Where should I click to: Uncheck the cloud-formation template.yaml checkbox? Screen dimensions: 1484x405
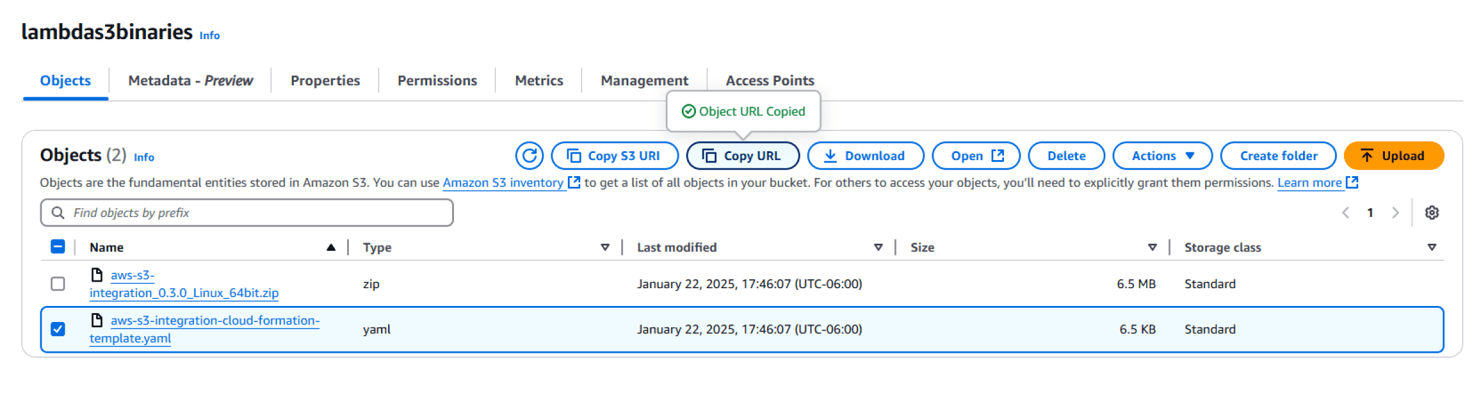[x=58, y=329]
